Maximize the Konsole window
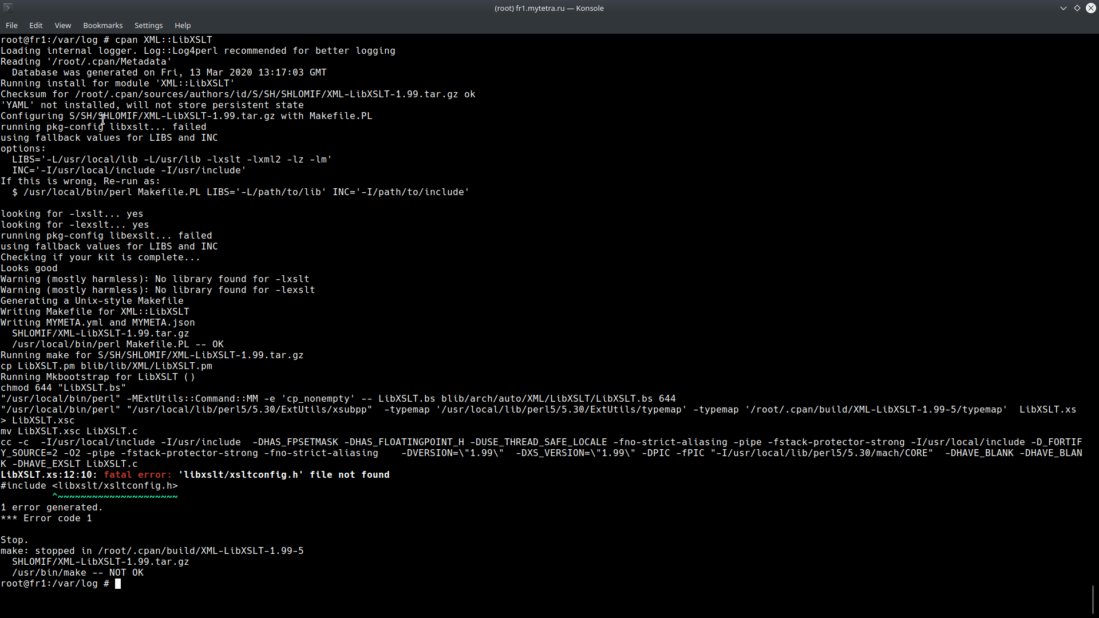 pyautogui.click(x=1077, y=8)
